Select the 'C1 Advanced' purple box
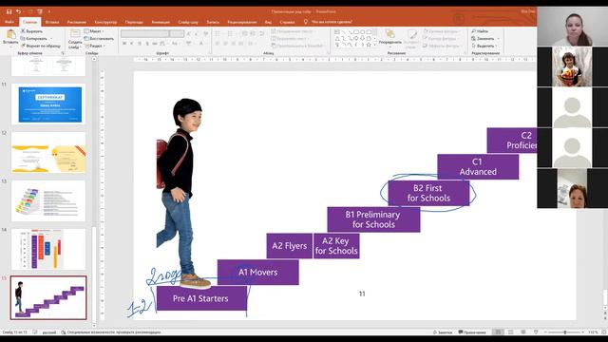This screenshot has width=608, height=342. pyautogui.click(x=478, y=167)
